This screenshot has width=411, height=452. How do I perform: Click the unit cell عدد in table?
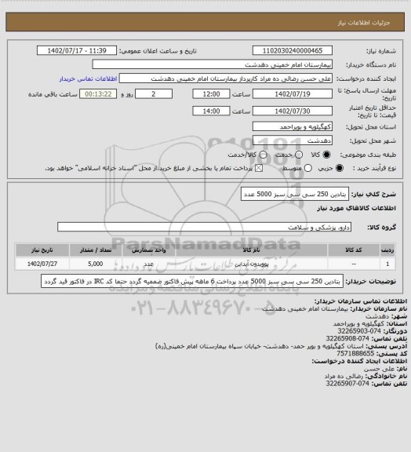[149, 264]
